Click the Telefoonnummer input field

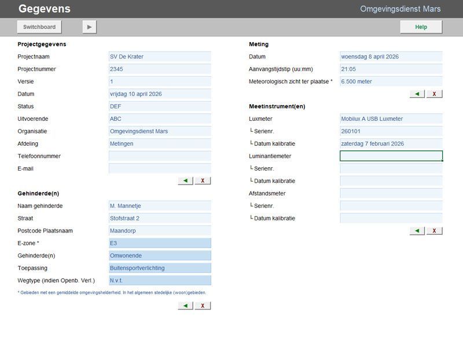pyautogui.click(x=160, y=156)
